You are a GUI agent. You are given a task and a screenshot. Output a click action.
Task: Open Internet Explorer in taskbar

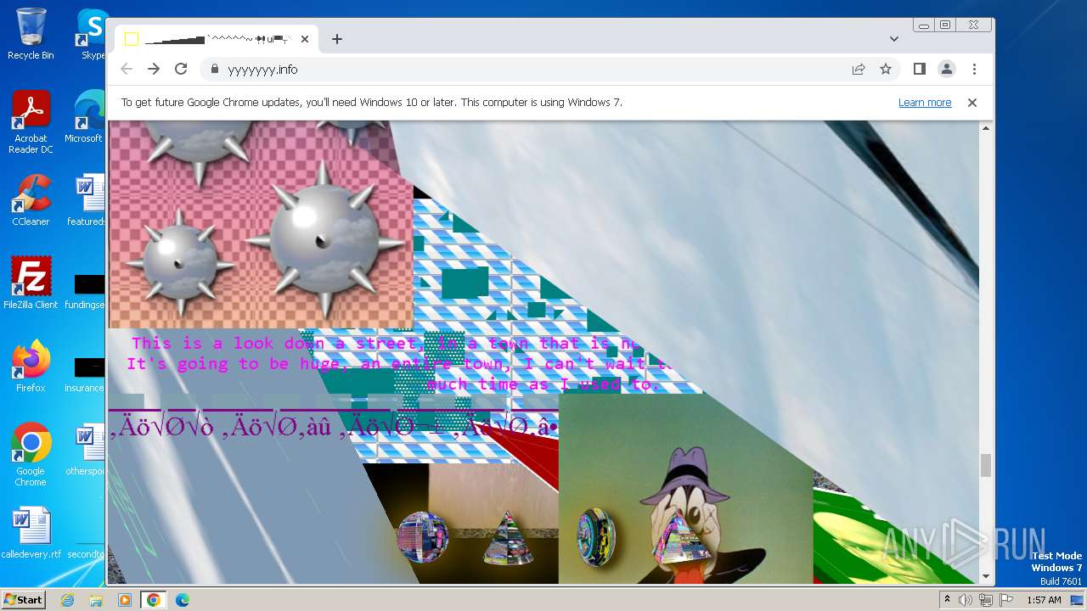pos(68,600)
